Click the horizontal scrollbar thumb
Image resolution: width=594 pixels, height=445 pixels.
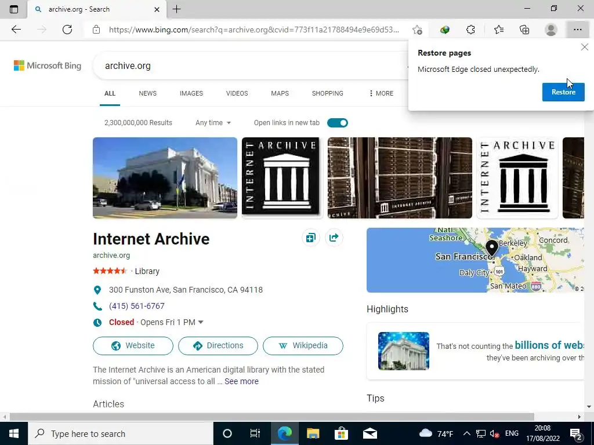(x=272, y=417)
